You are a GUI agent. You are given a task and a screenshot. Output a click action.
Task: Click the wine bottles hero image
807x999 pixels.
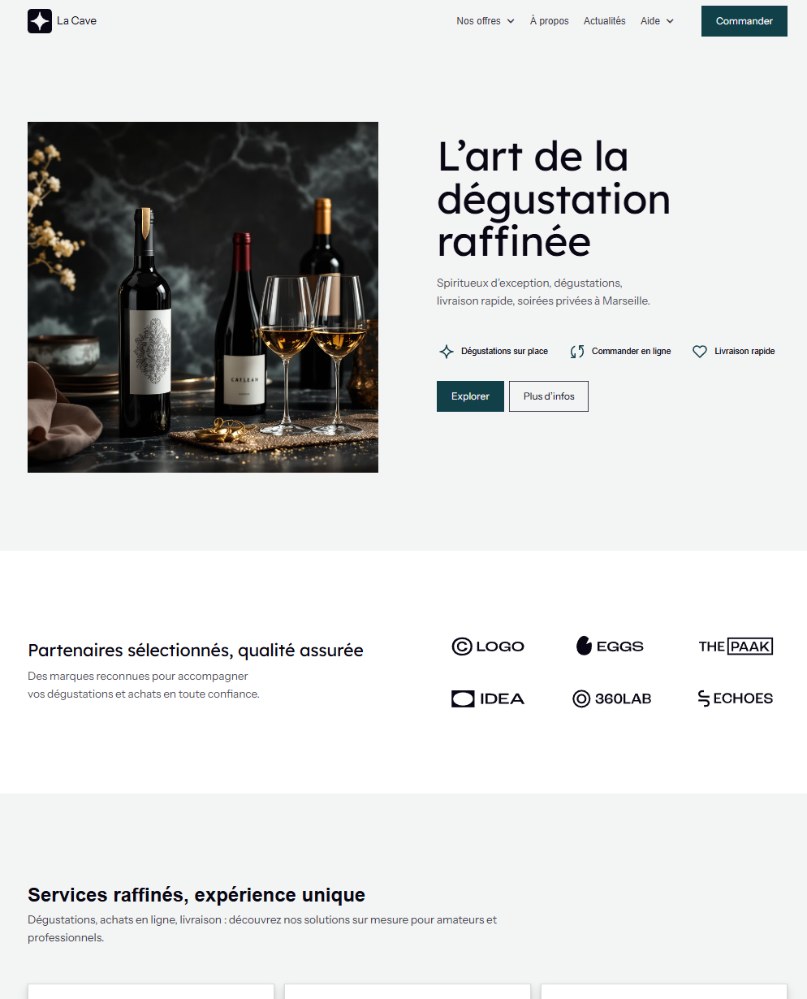coord(203,297)
